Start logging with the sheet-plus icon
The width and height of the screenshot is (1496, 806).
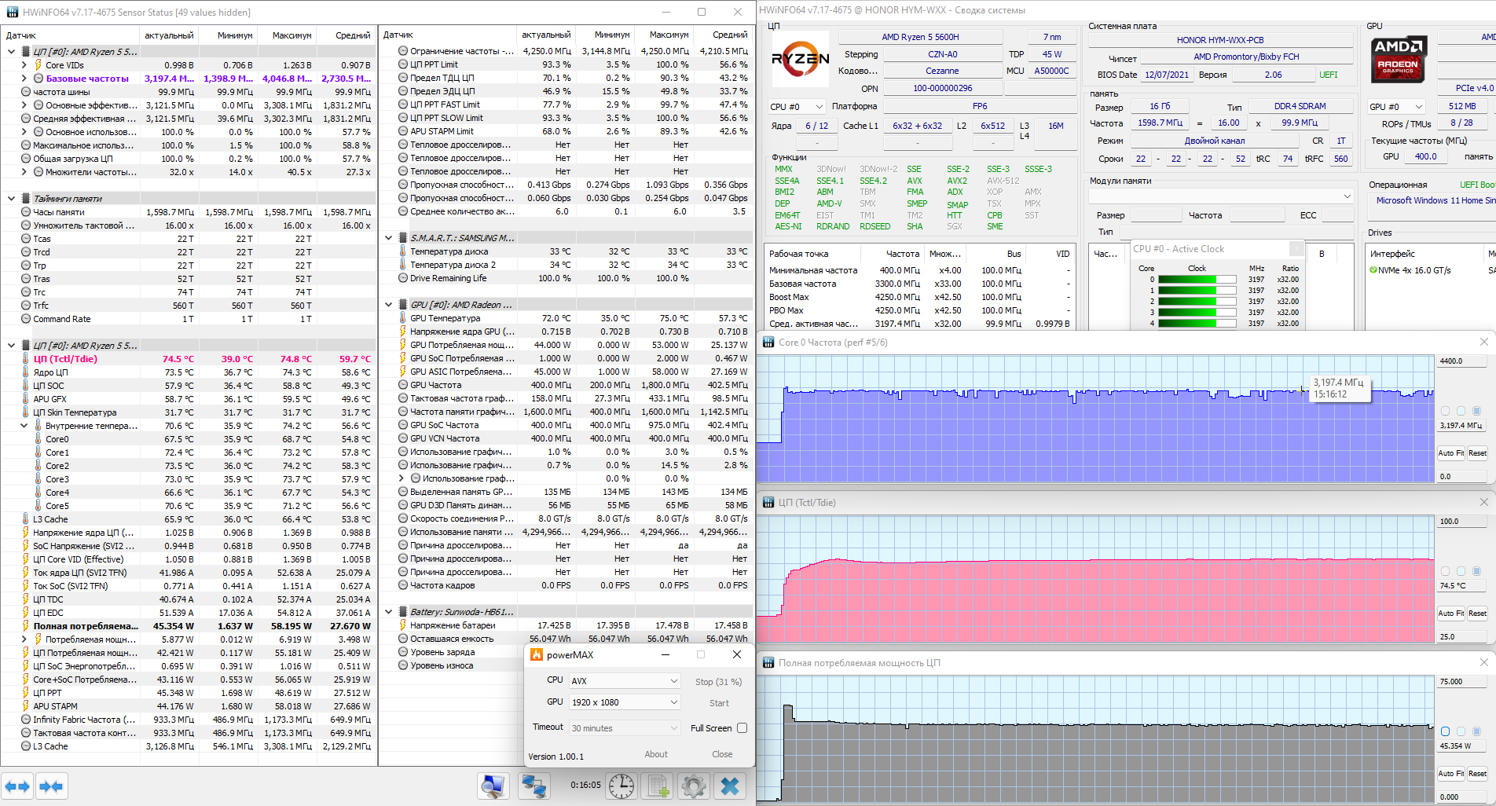658,786
